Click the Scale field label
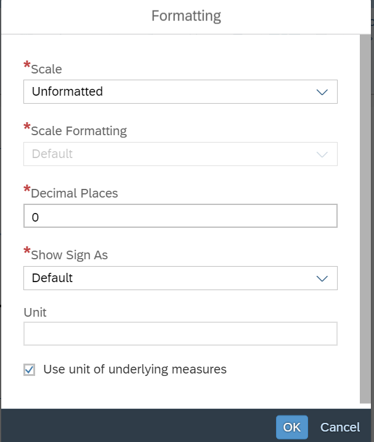The height and width of the screenshot is (442, 374). click(x=46, y=69)
